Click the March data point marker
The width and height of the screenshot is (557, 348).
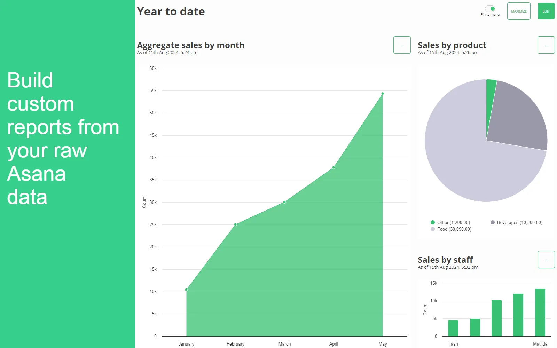click(284, 202)
